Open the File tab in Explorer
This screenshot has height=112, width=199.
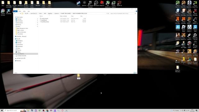pos(15,11)
